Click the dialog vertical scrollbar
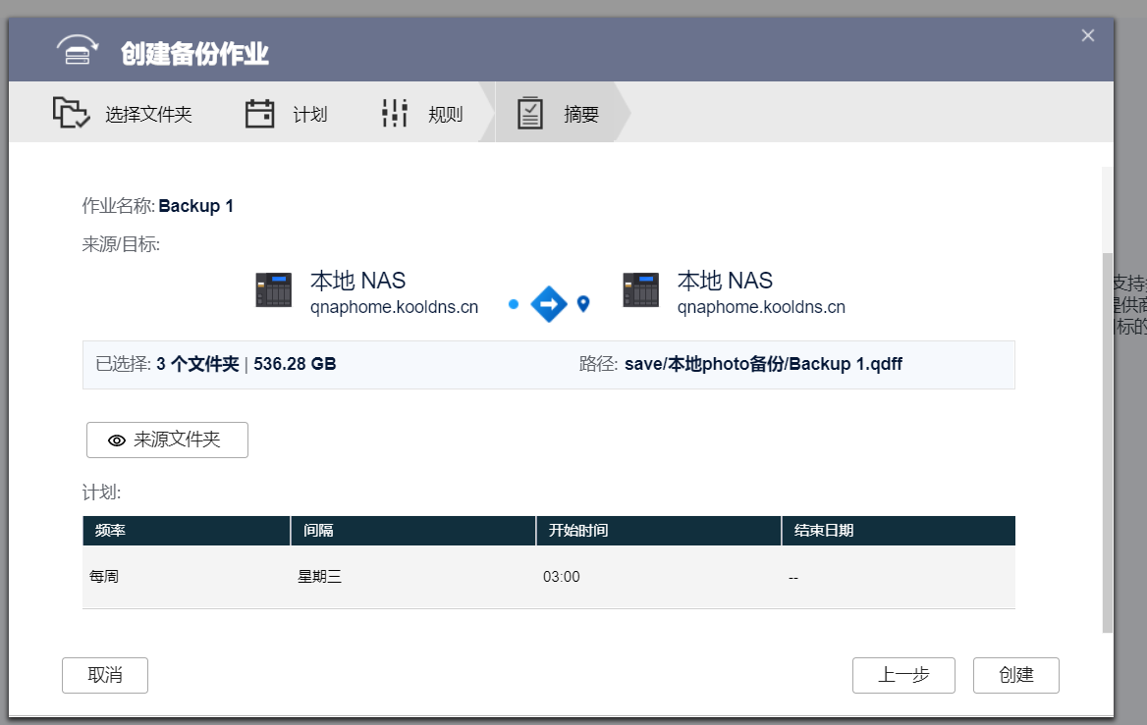 pyautogui.click(x=1107, y=442)
